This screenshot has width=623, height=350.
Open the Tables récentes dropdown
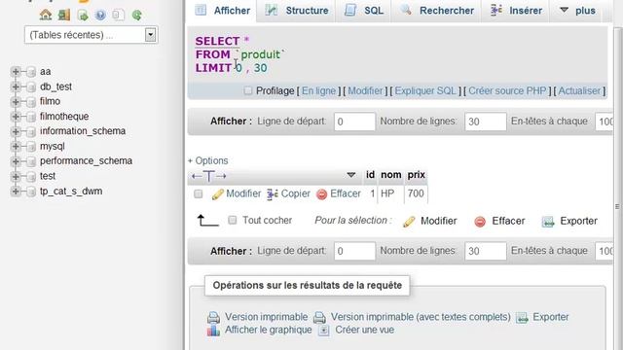tap(92, 35)
